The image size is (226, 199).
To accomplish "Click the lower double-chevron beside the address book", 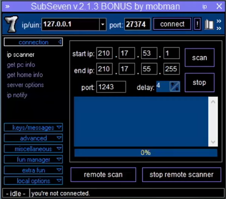I will [x=219, y=28].
